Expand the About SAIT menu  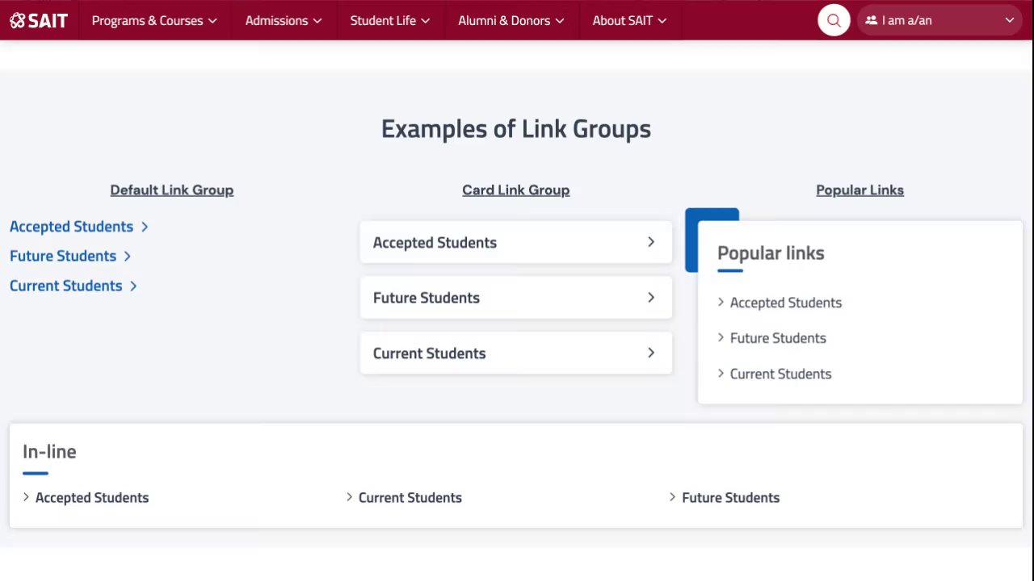pos(629,20)
